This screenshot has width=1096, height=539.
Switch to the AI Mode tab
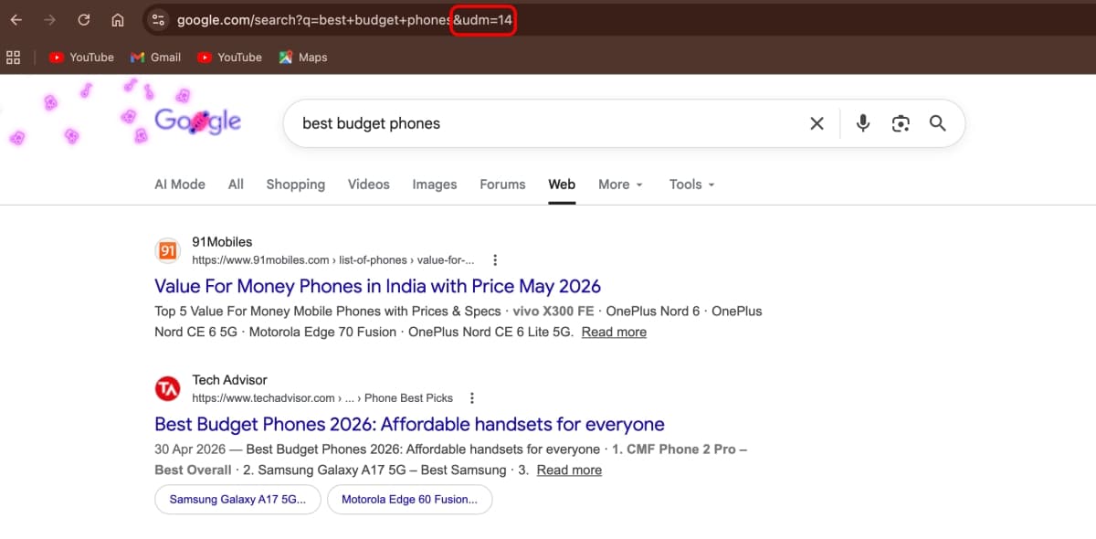[180, 185]
